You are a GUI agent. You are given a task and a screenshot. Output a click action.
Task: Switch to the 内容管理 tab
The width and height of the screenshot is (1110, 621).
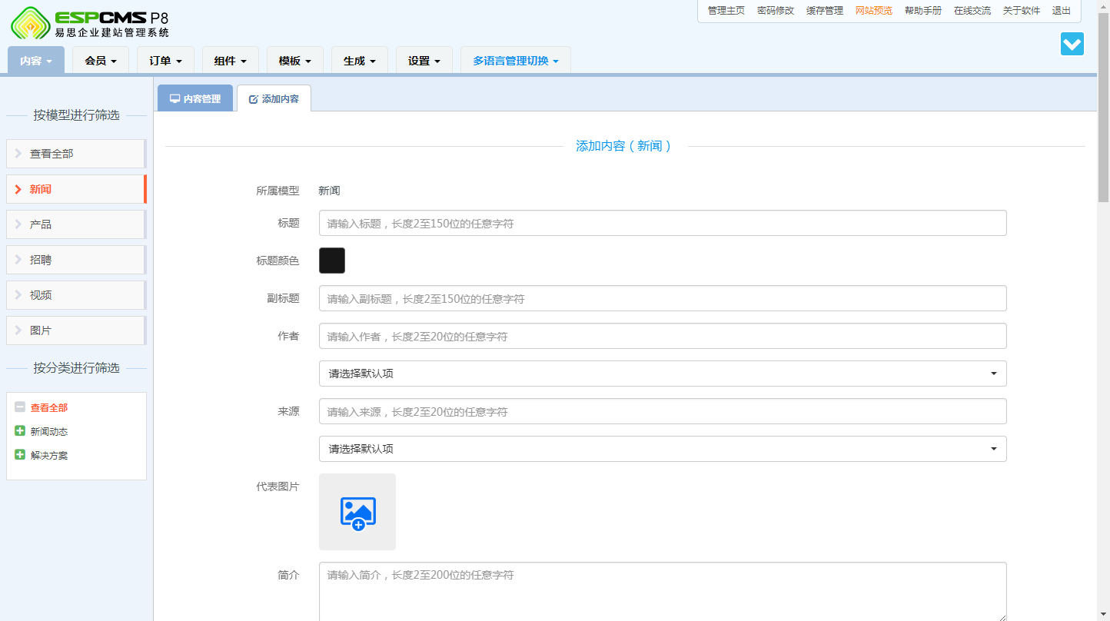[x=195, y=98]
